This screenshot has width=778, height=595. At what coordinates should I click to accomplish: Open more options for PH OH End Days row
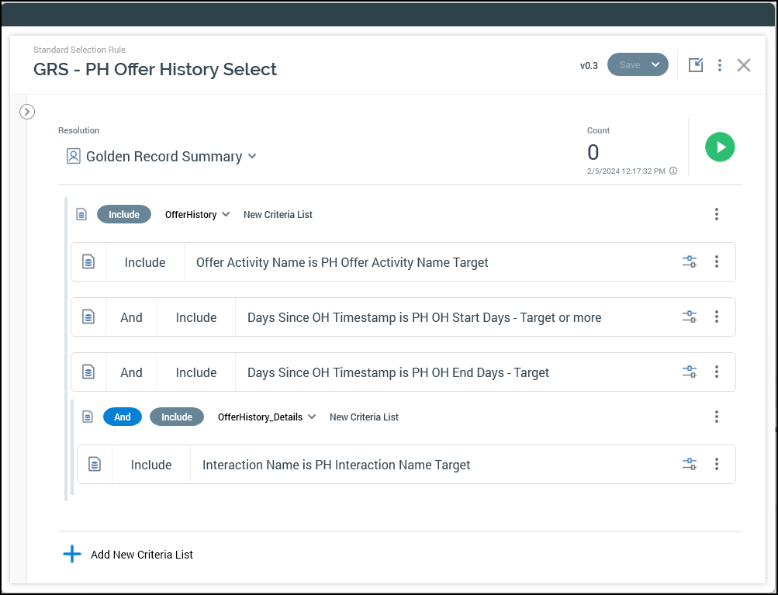tap(717, 372)
